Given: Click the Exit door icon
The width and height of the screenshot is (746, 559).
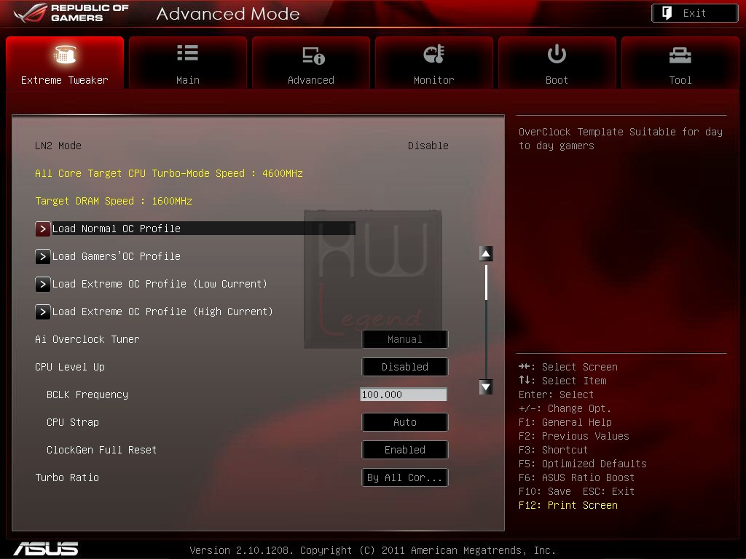Looking at the screenshot, I should click(667, 13).
